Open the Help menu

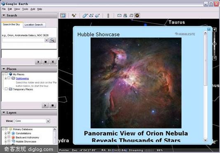click(40, 9)
